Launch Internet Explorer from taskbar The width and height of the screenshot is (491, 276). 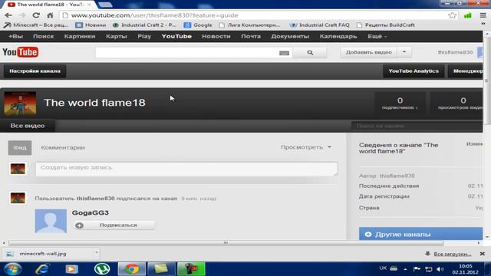pyautogui.click(x=42, y=269)
